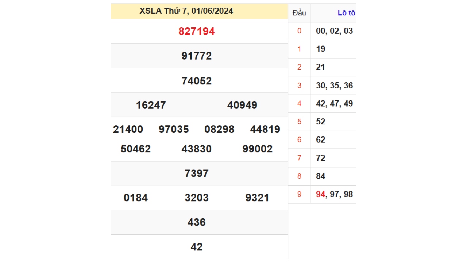Select the Đầu column header

click(x=299, y=13)
